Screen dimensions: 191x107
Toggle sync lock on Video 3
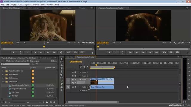[76, 72]
